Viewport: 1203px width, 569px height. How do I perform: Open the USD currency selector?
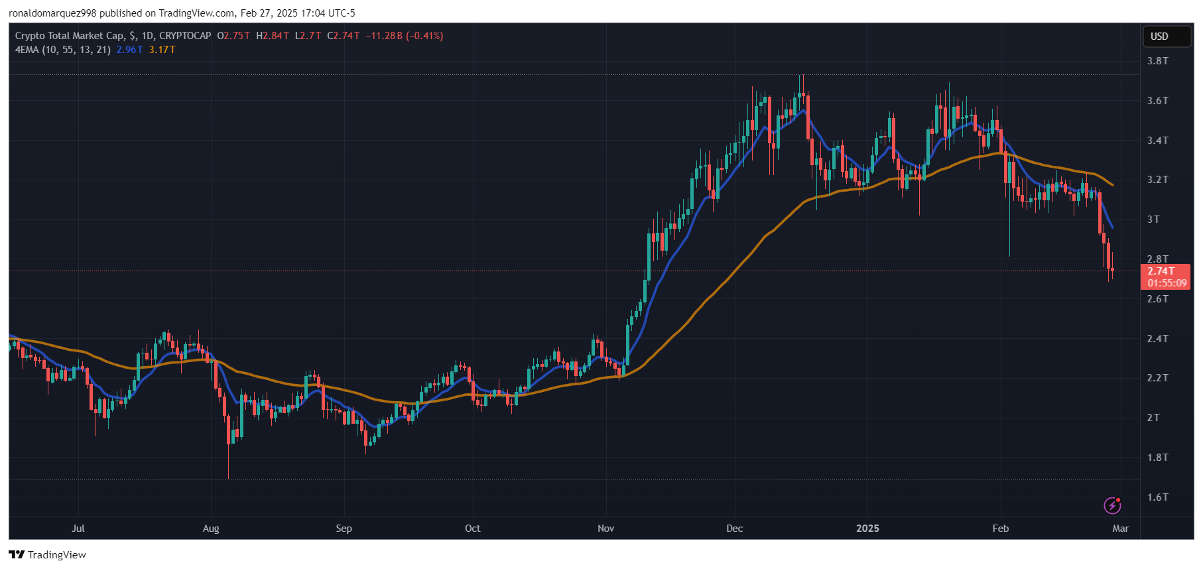1167,36
